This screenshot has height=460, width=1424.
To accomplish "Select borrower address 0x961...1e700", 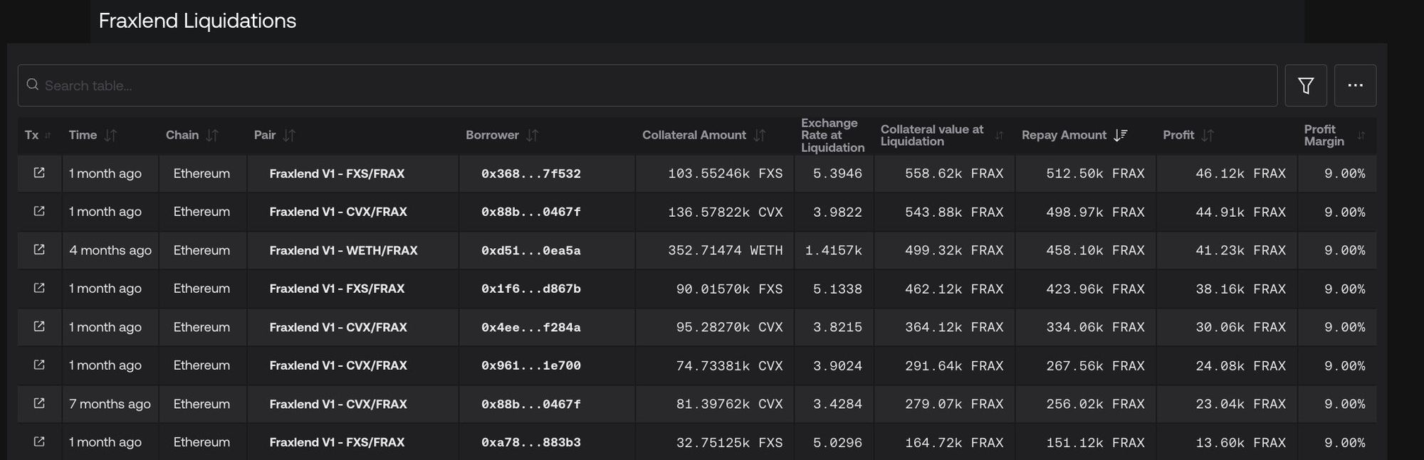I will [530, 365].
